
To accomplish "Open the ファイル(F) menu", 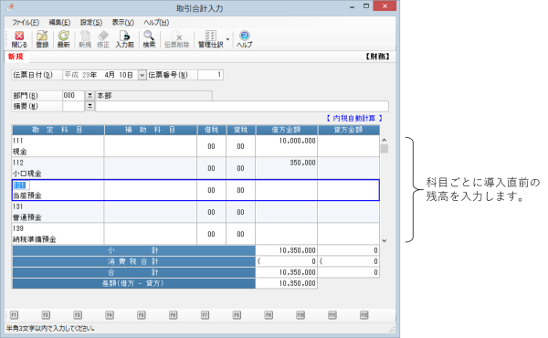I will point(26,22).
